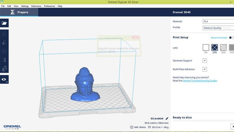This screenshot has height=132, width=234.
Task: Open the Dremel Troubleshooting Guides link
Action: [x=200, y=80]
